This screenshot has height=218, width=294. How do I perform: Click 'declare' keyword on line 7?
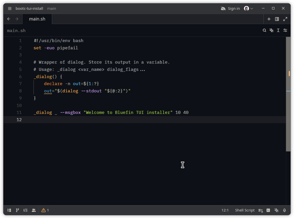point(53,84)
